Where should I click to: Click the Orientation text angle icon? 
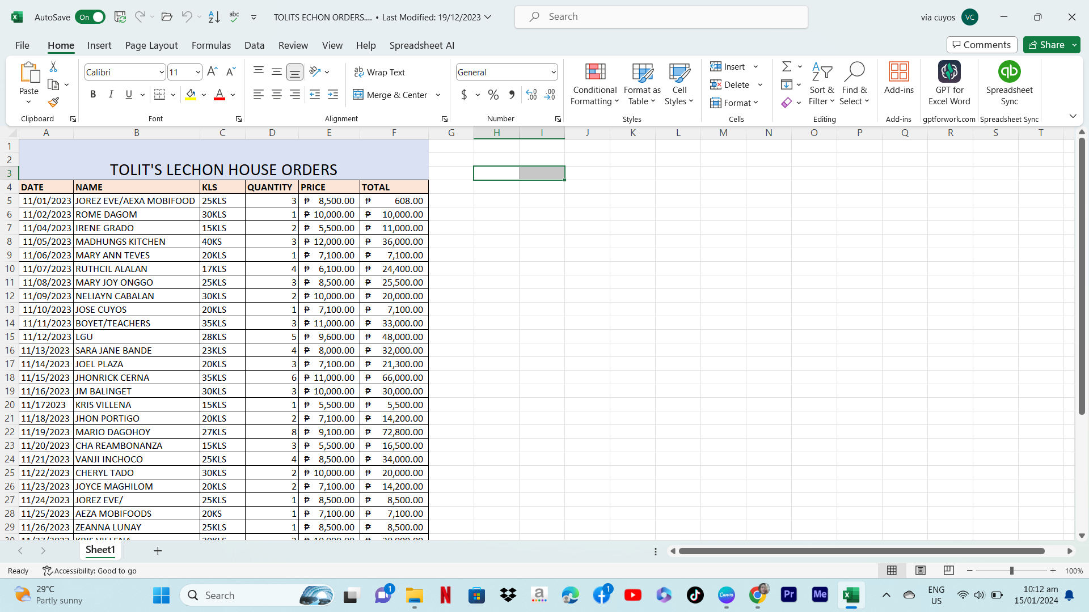point(315,72)
